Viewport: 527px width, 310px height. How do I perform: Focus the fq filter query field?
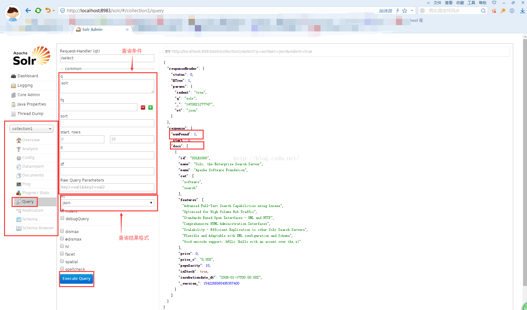coord(99,107)
